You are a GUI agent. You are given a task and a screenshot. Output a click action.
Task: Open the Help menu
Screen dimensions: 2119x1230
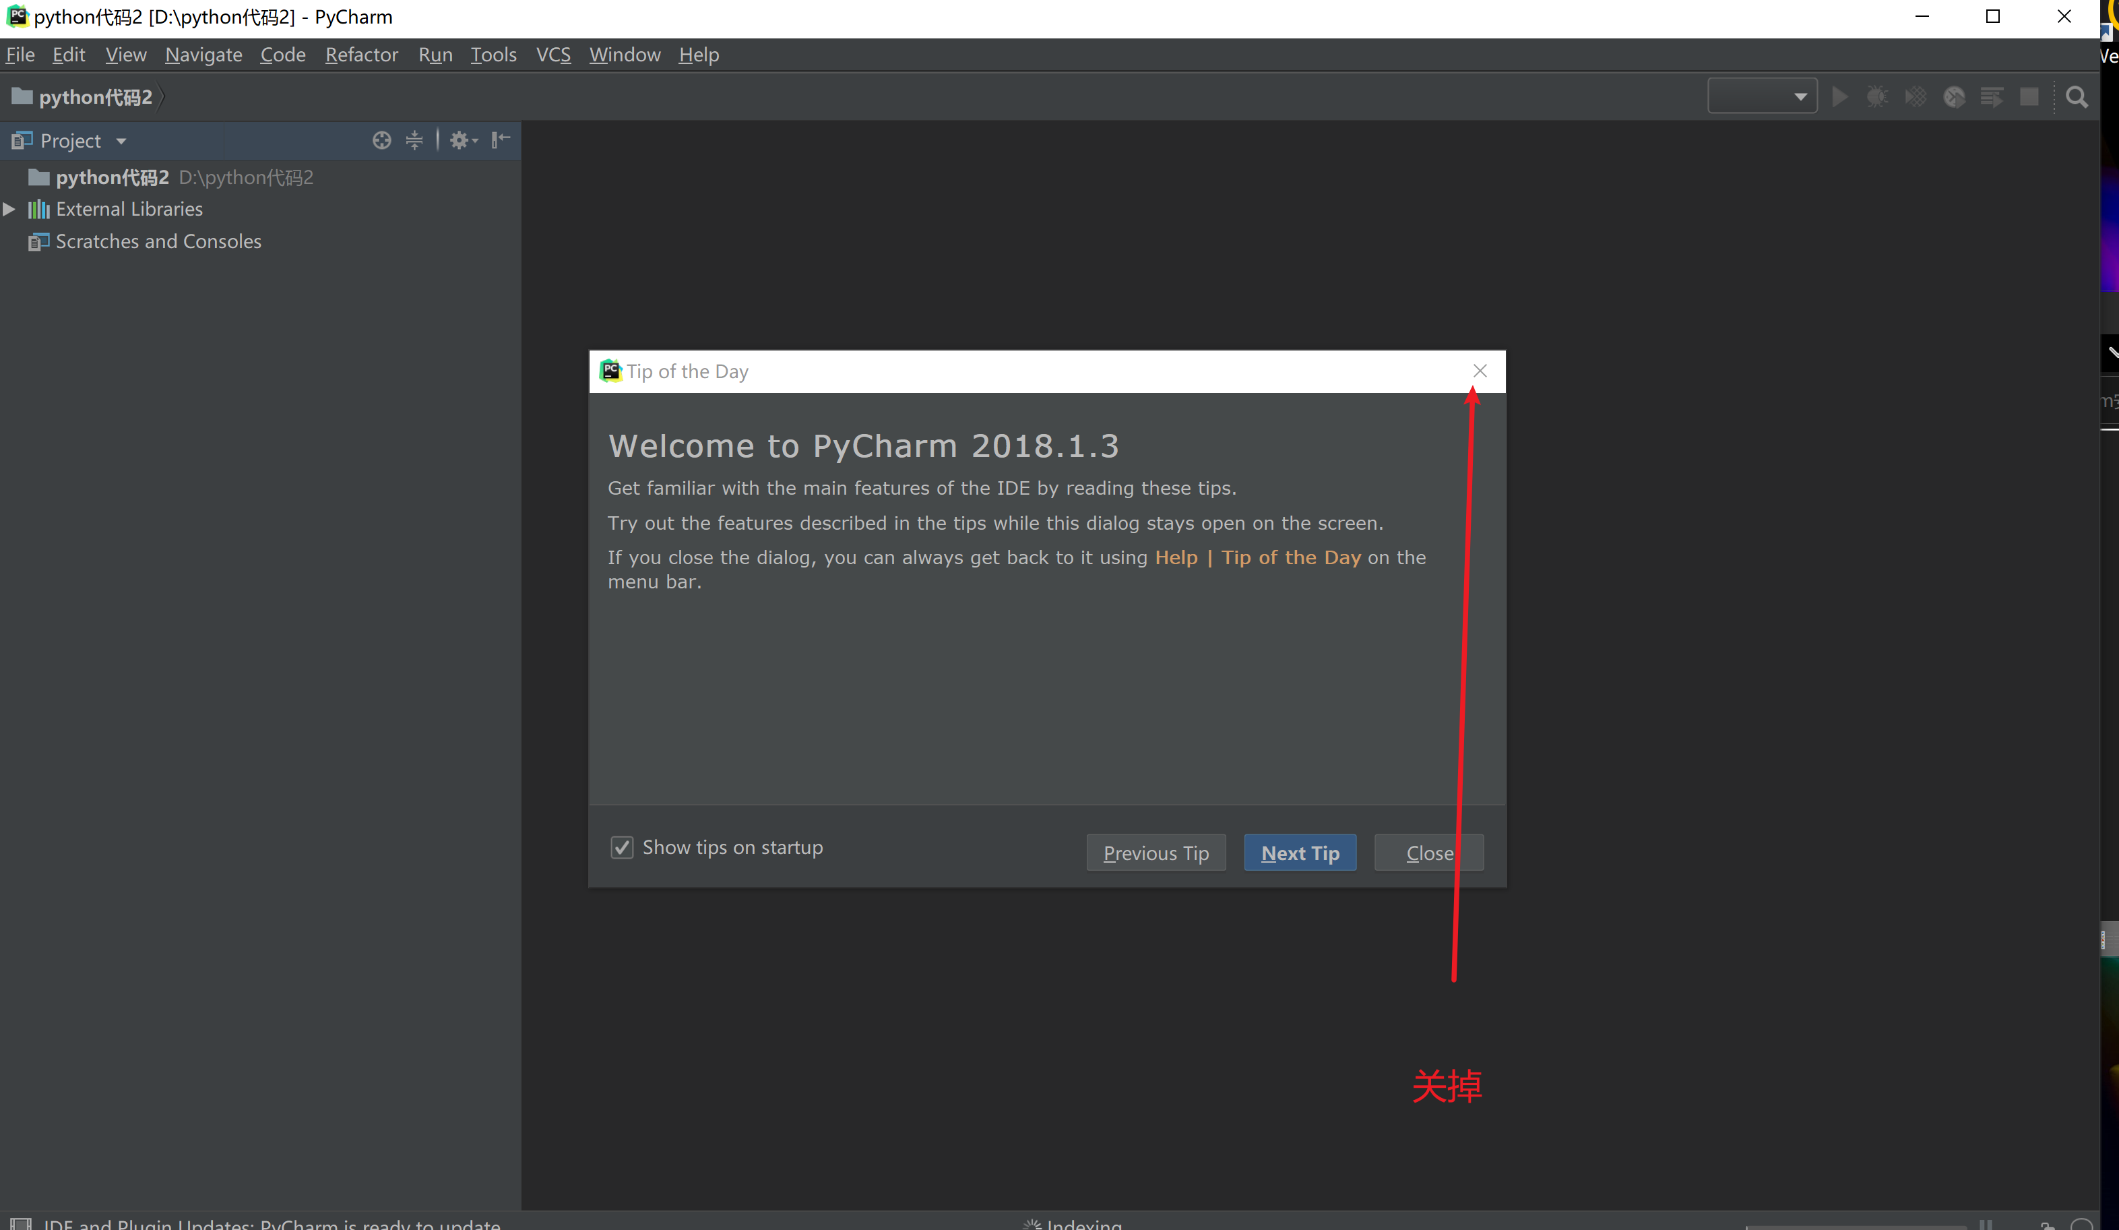coord(699,55)
